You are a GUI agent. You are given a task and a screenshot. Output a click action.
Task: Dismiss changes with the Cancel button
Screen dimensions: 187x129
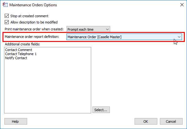click(x=171, y=121)
